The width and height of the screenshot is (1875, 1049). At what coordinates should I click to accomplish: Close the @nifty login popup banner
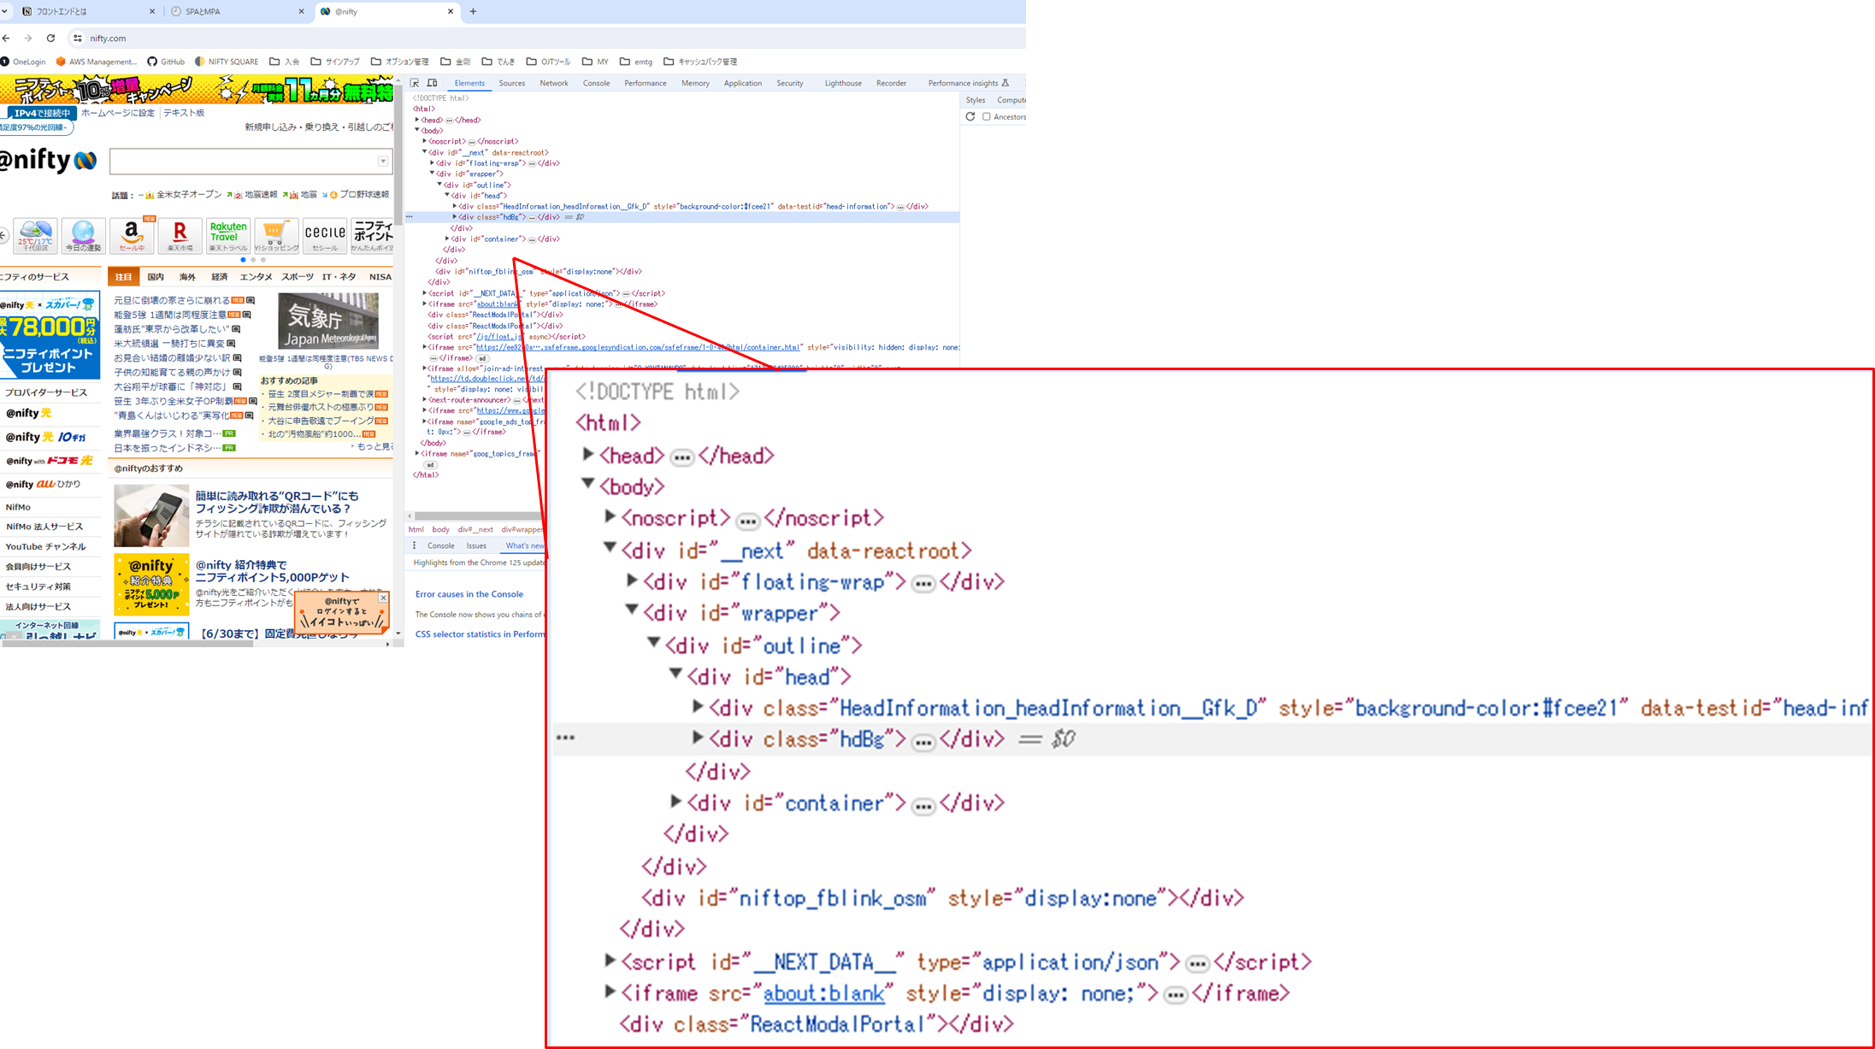[383, 598]
